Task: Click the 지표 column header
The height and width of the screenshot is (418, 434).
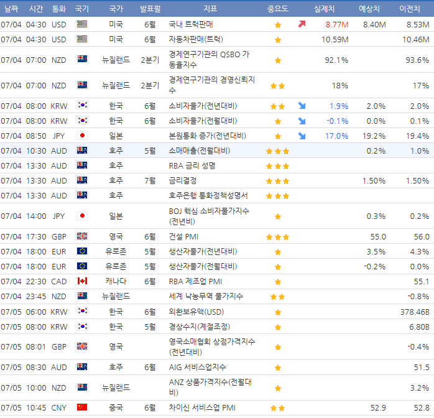Action: tap(210, 9)
